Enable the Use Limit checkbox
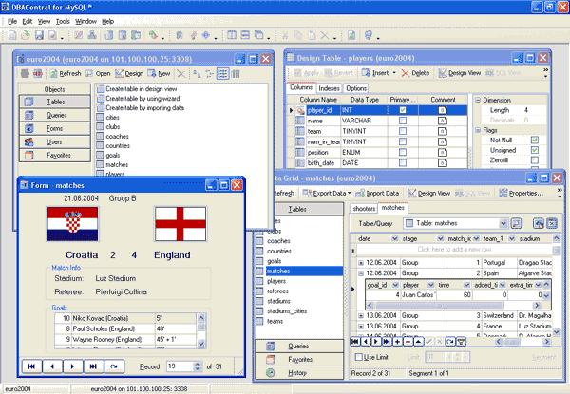The height and width of the screenshot is (394, 570). pyautogui.click(x=358, y=357)
